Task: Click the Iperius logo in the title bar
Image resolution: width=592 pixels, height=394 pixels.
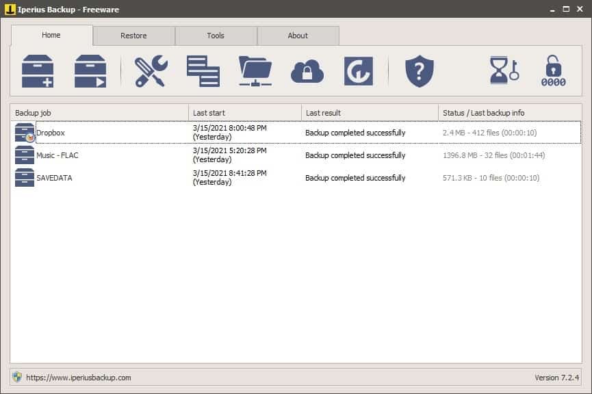Action: pyautogui.click(x=9, y=9)
